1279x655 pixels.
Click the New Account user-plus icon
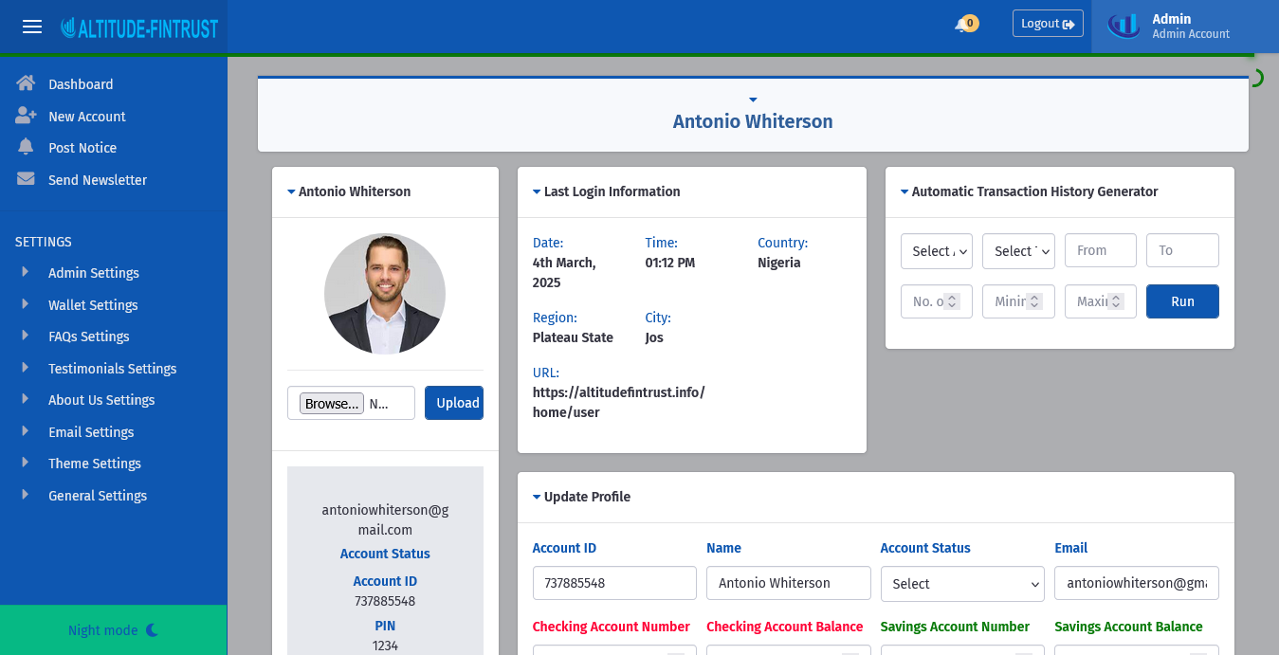tap(26, 116)
